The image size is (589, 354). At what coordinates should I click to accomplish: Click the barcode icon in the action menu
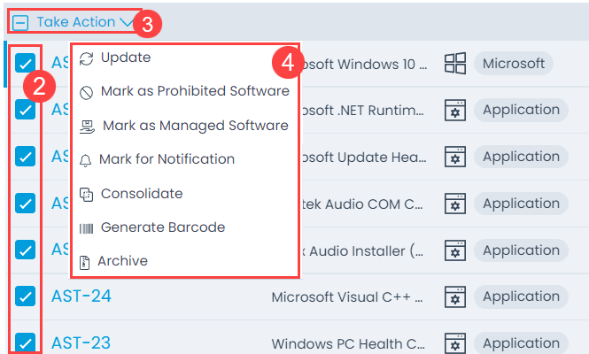coord(86,228)
